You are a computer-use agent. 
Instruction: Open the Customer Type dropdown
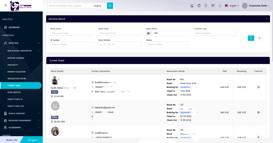[215, 33]
